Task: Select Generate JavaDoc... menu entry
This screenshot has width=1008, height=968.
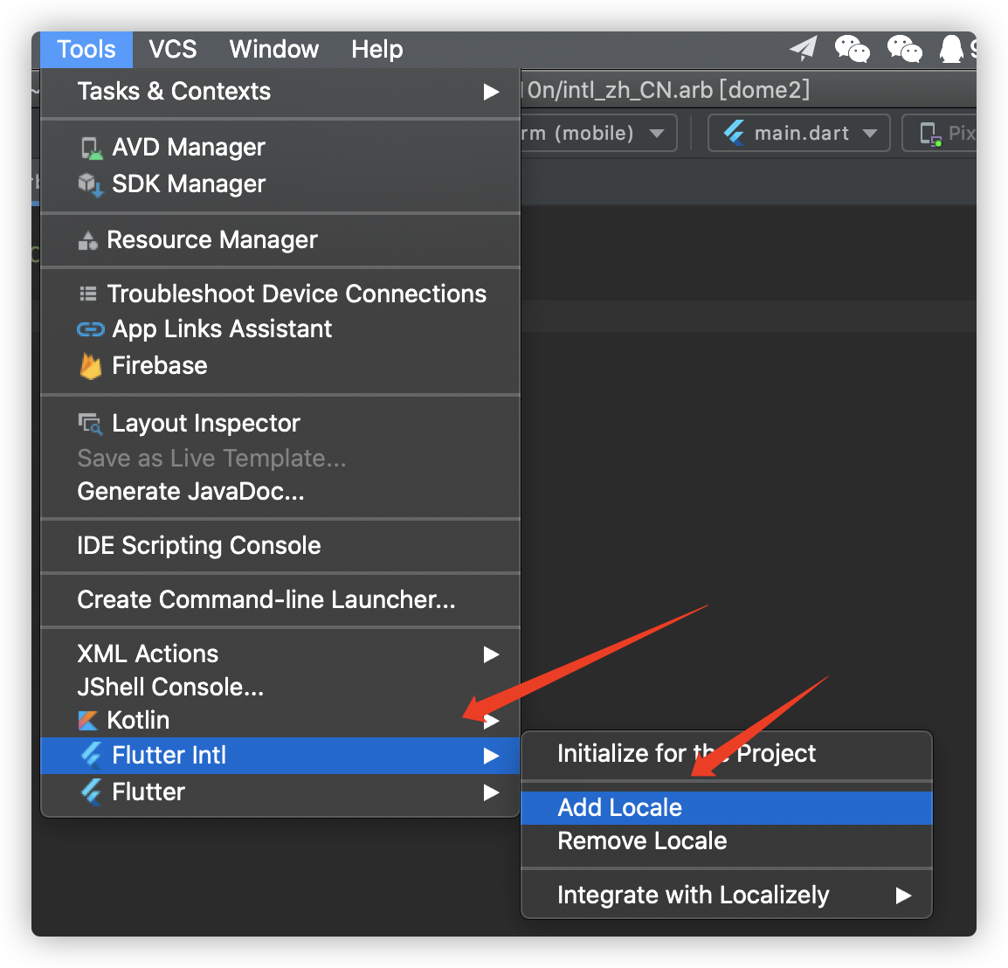Action: tap(280, 492)
